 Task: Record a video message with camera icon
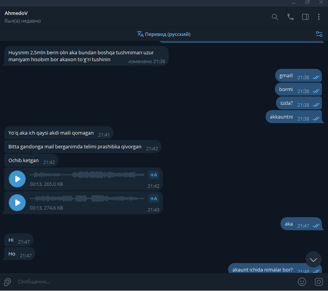318,282
